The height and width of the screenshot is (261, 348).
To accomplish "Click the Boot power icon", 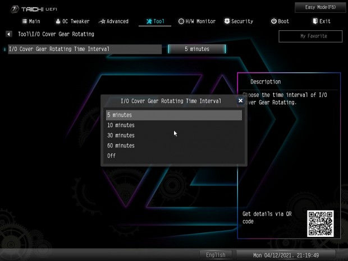I will (x=274, y=21).
